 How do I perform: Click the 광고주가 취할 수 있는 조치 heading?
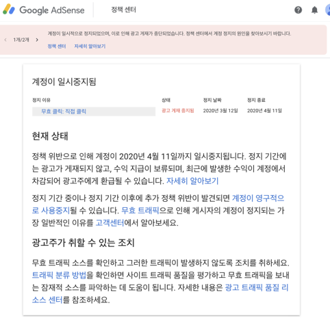point(83,242)
